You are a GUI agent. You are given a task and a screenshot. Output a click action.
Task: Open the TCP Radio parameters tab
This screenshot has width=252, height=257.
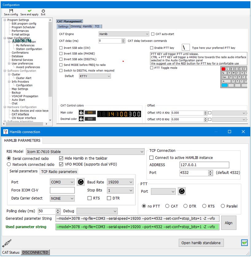(59, 172)
